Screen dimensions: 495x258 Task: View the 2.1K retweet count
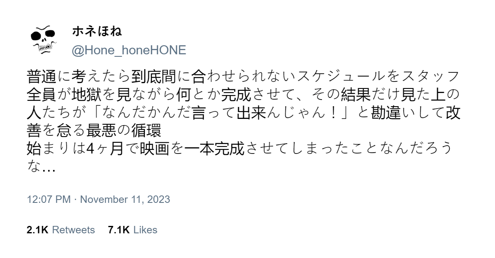pyautogui.click(x=38, y=230)
